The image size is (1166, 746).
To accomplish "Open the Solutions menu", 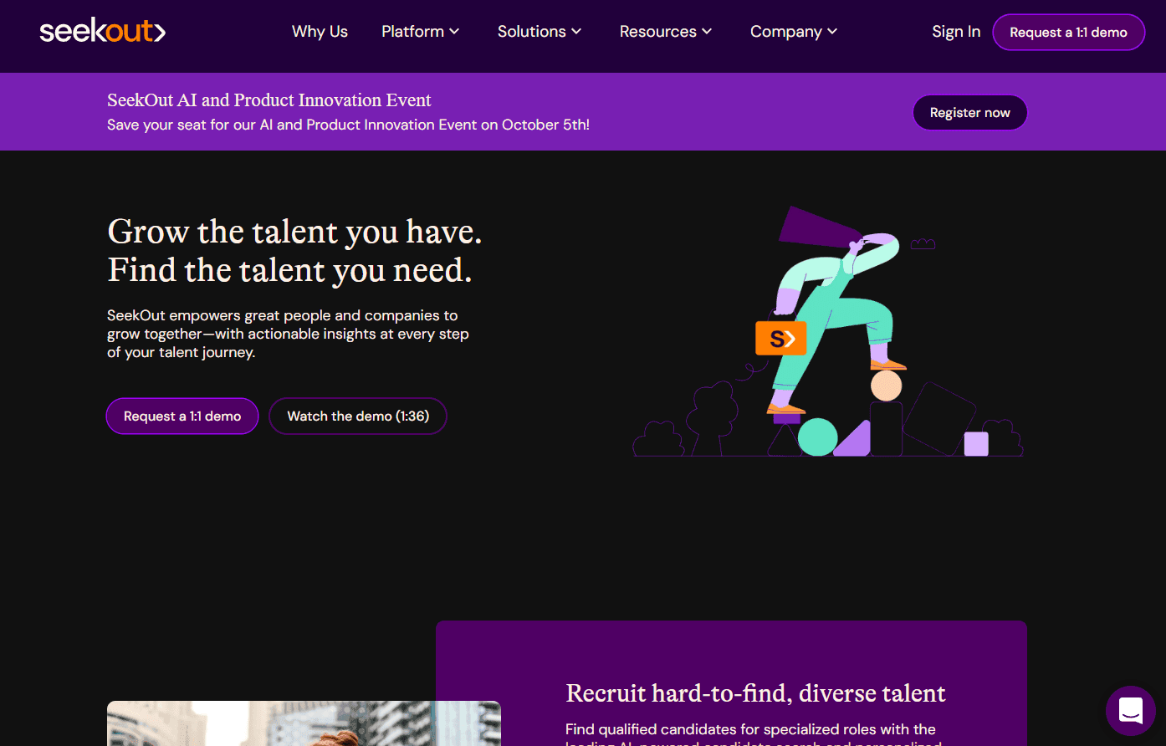I will click(540, 32).
